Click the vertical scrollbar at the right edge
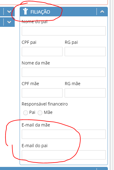Screen dimensions: 114x170 coord(112,85)
